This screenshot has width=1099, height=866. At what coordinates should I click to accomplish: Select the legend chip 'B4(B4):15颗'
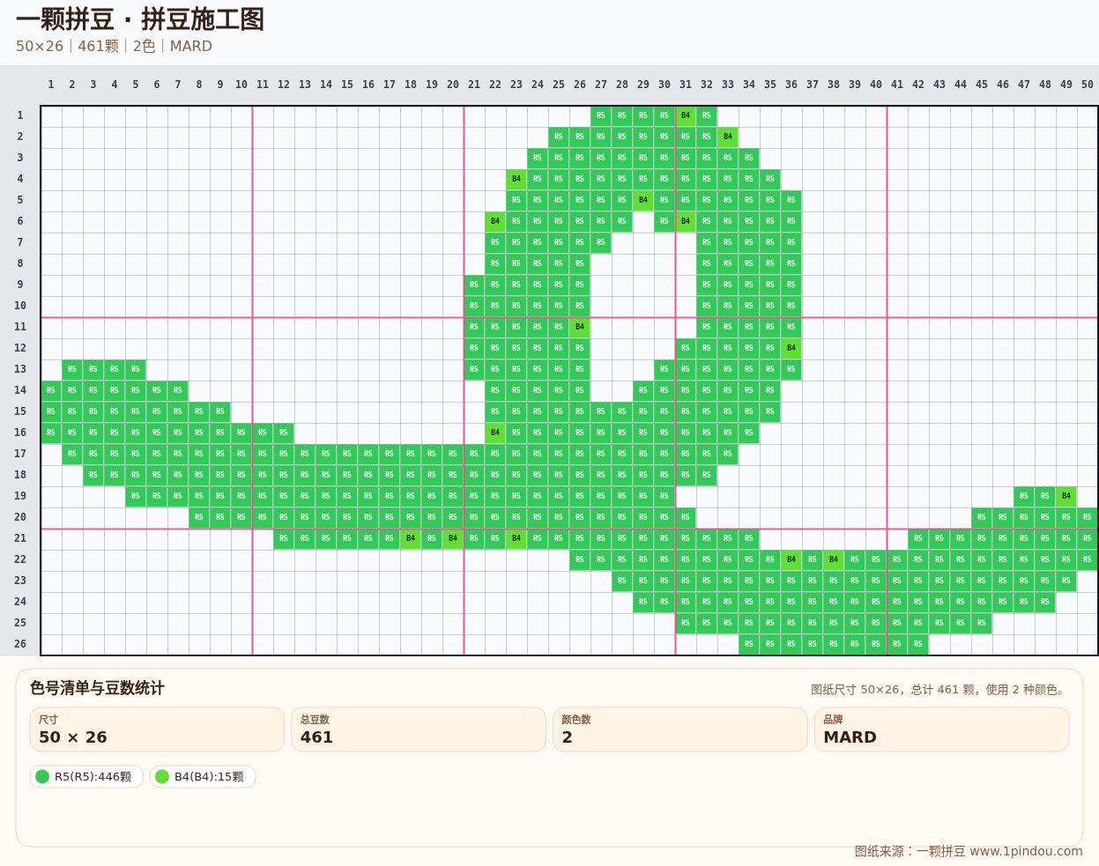point(203,776)
